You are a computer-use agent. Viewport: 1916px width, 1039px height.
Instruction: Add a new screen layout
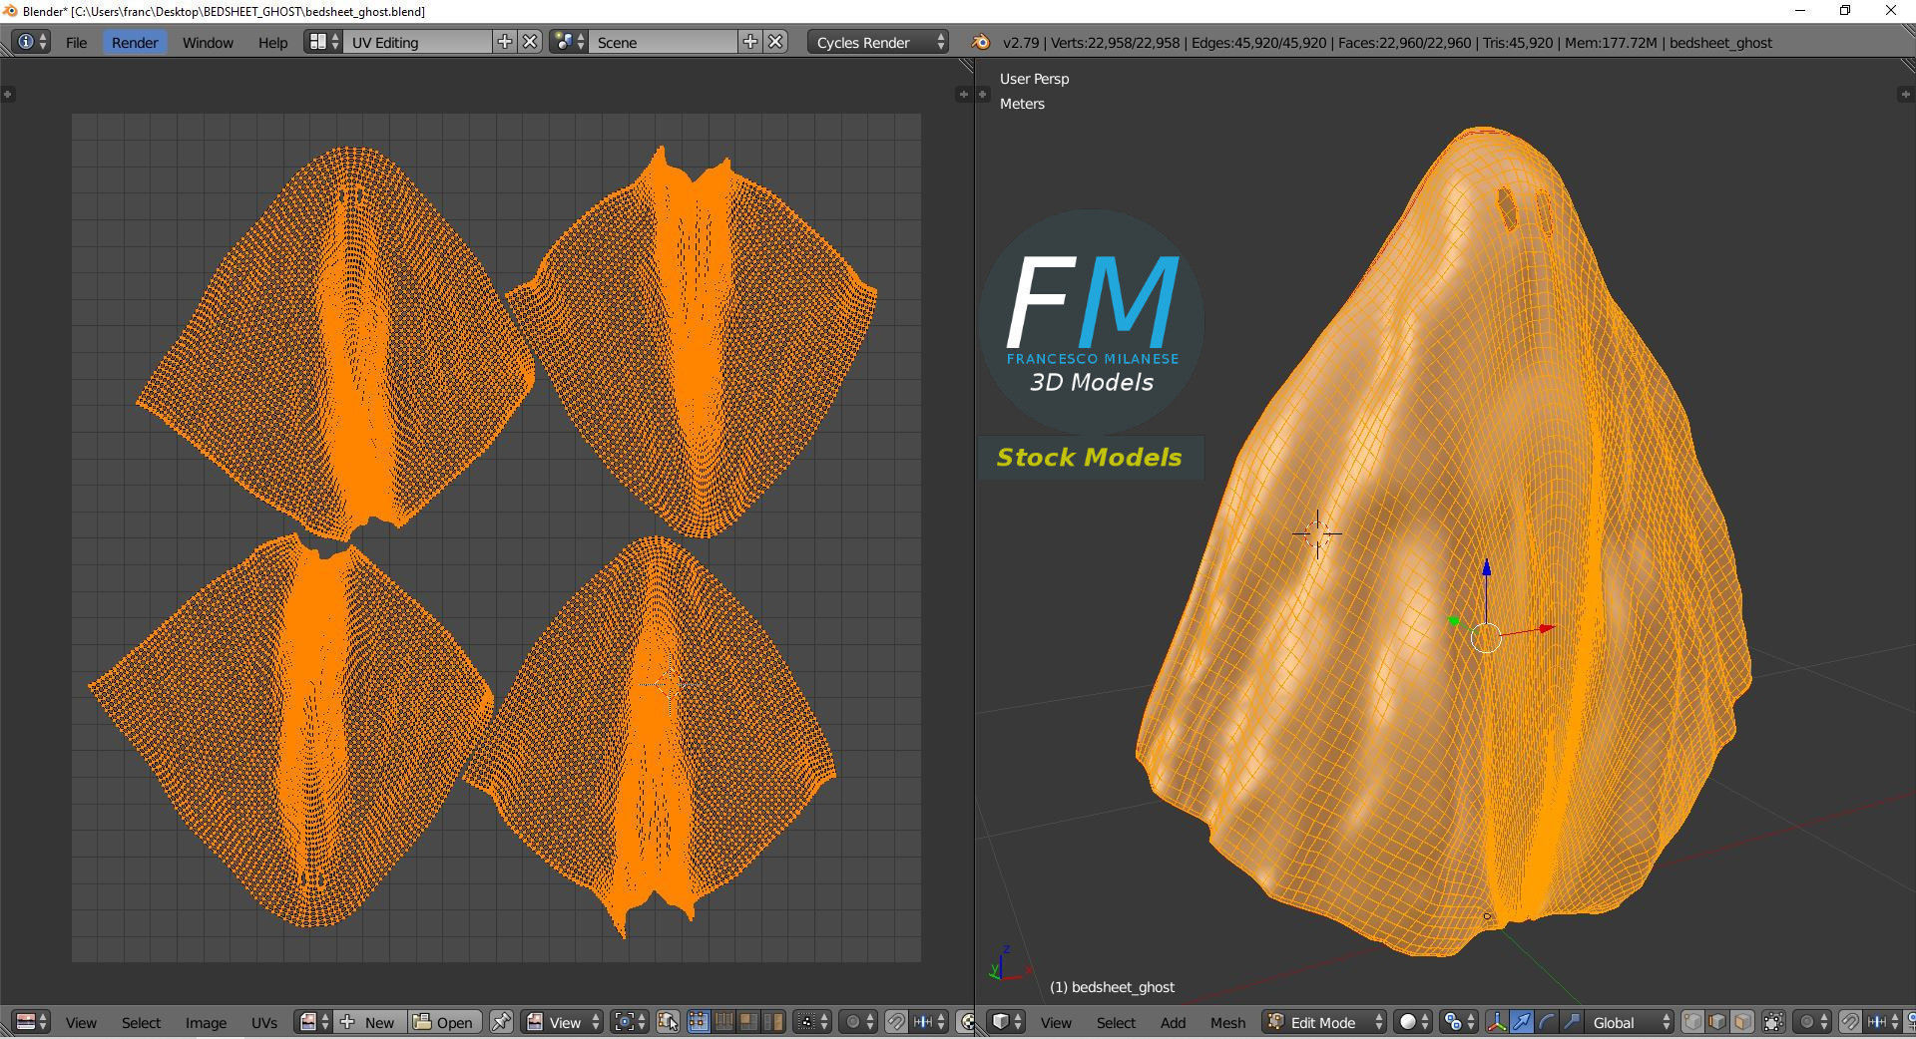505,42
